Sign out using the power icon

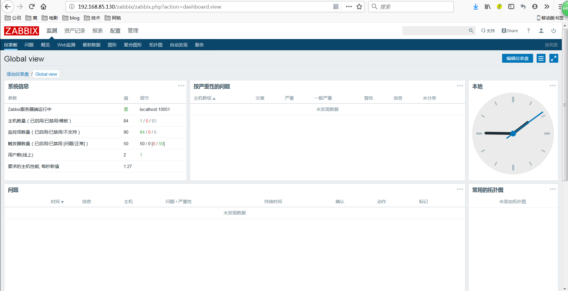point(554,30)
